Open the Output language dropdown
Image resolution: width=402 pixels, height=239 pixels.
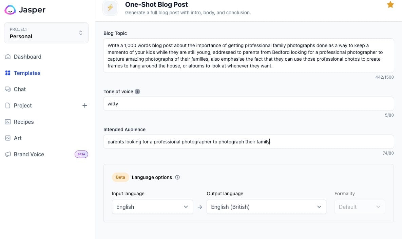pos(266,207)
